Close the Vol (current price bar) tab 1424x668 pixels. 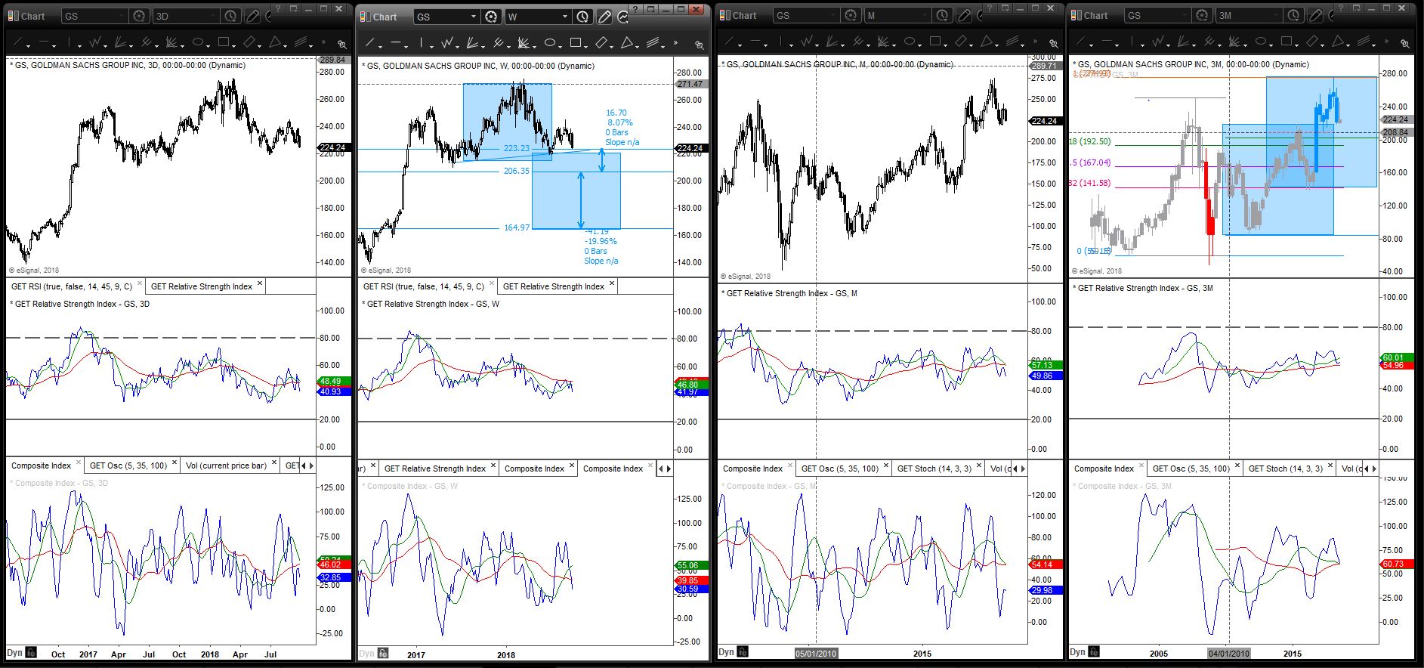pos(274,463)
